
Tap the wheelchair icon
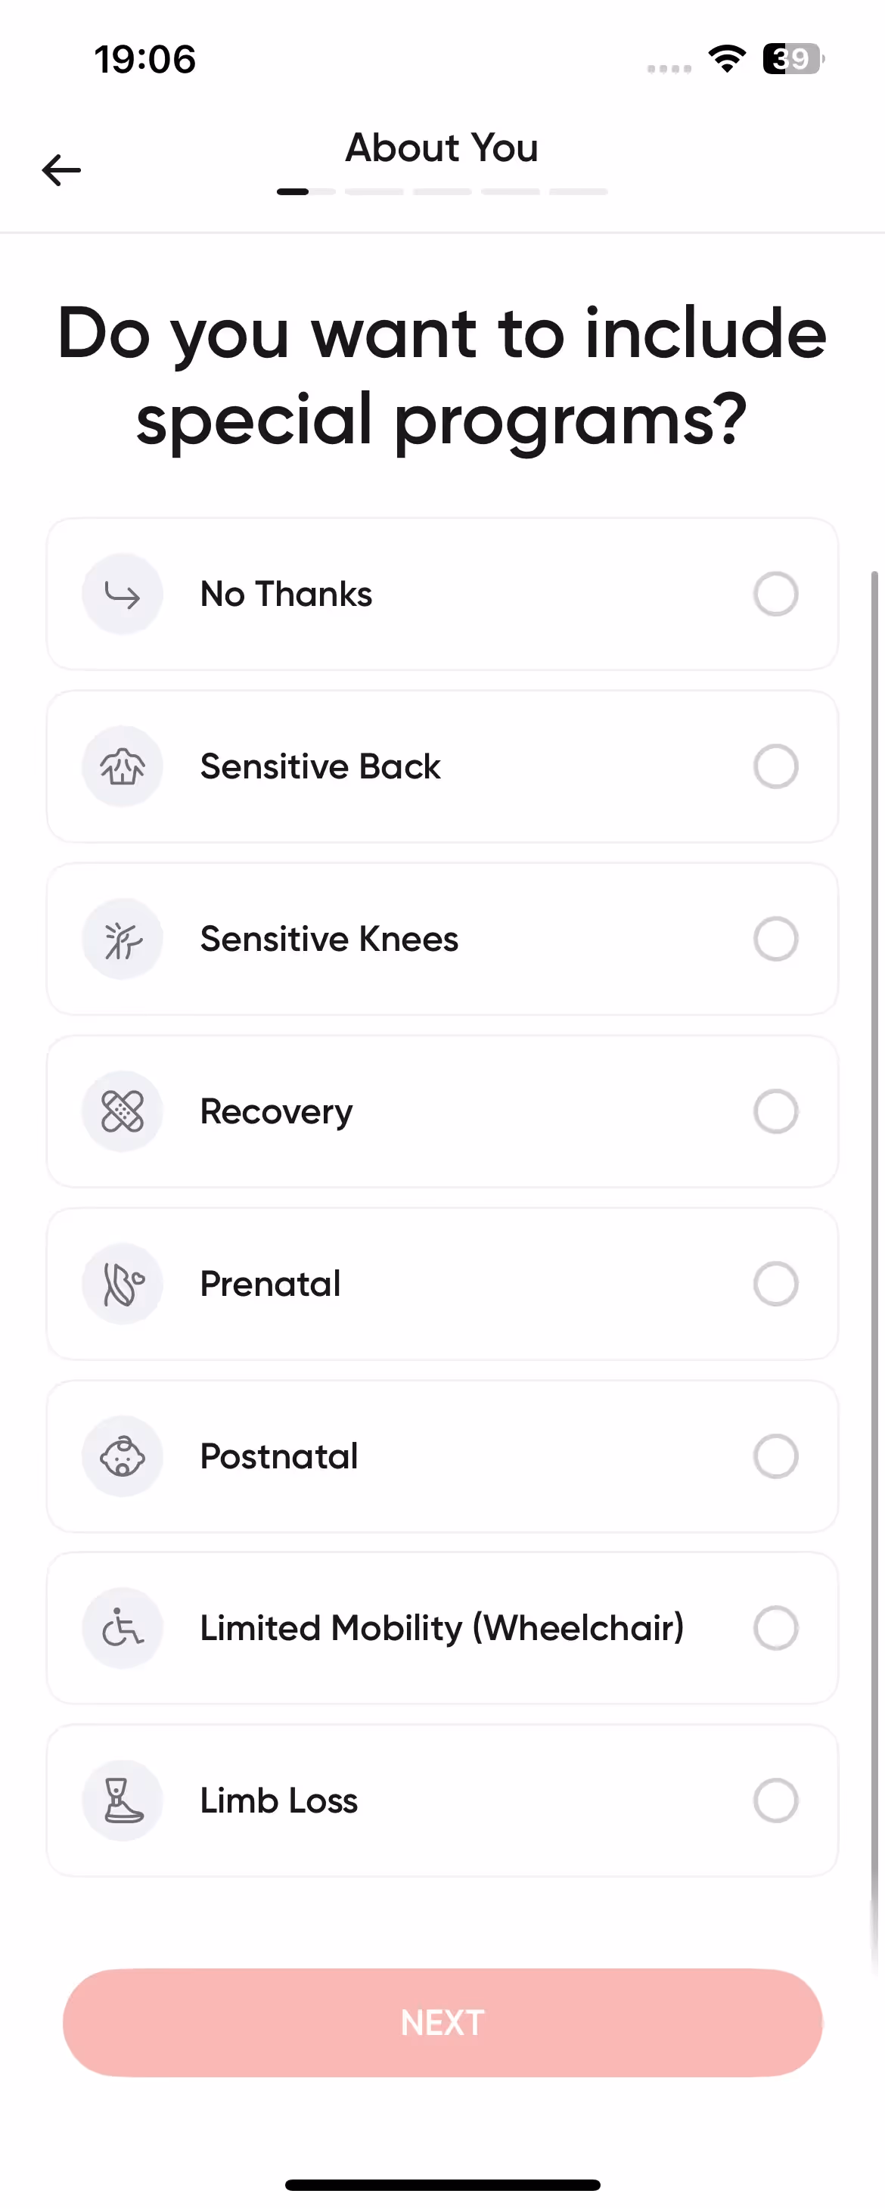coord(123,1627)
